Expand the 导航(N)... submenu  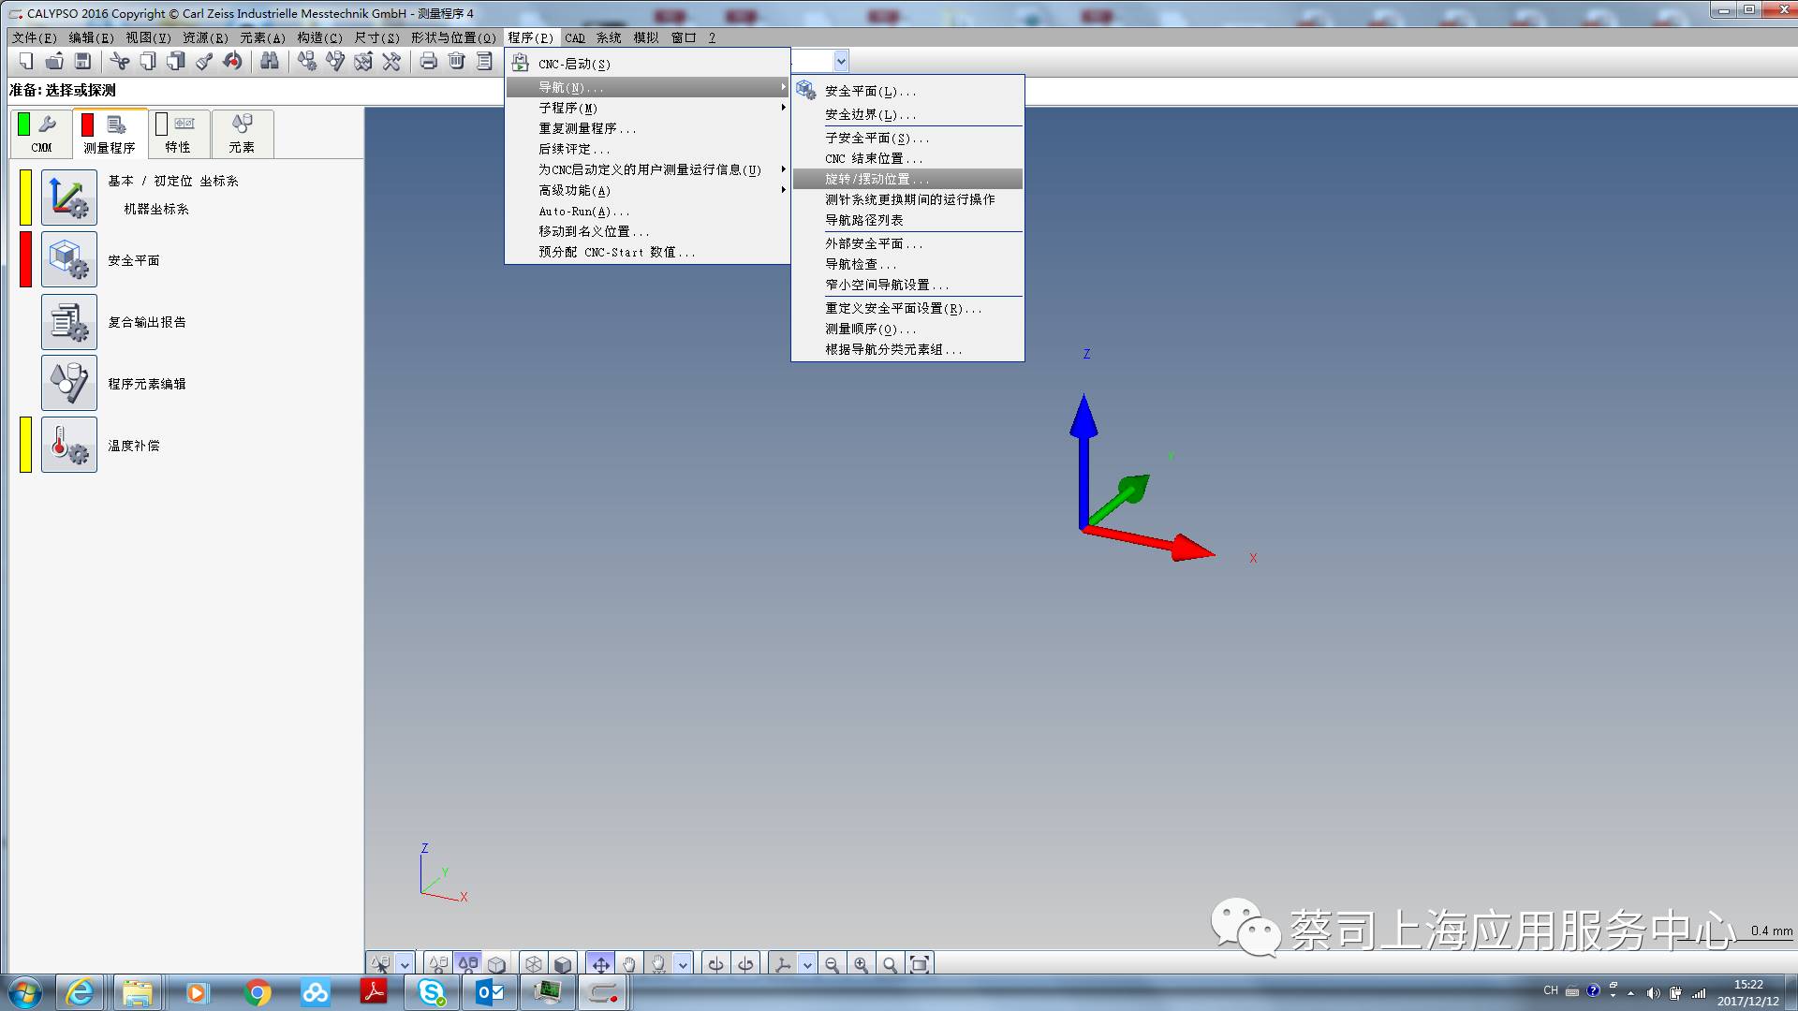click(647, 87)
